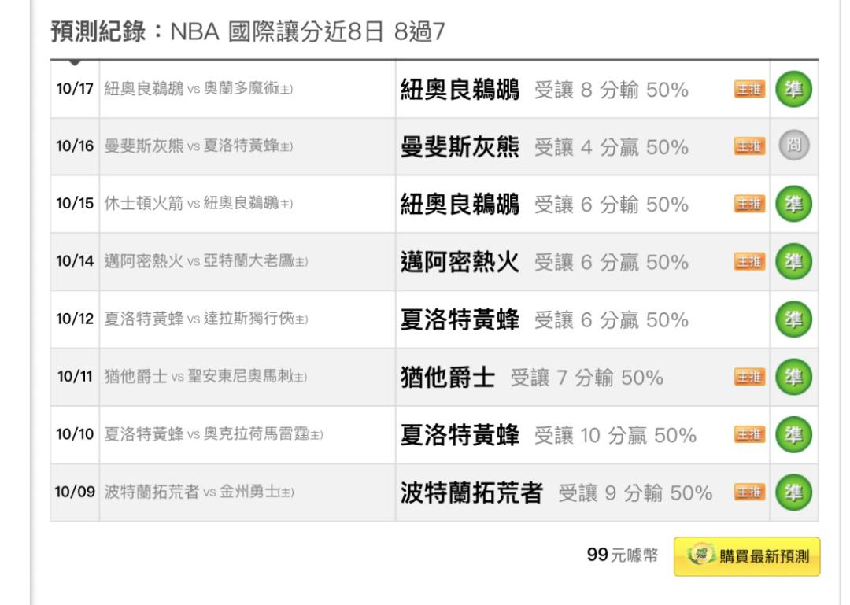Click the green 準 icon on the 10/15 row
The height and width of the screenshot is (605, 850).
pyautogui.click(x=794, y=204)
